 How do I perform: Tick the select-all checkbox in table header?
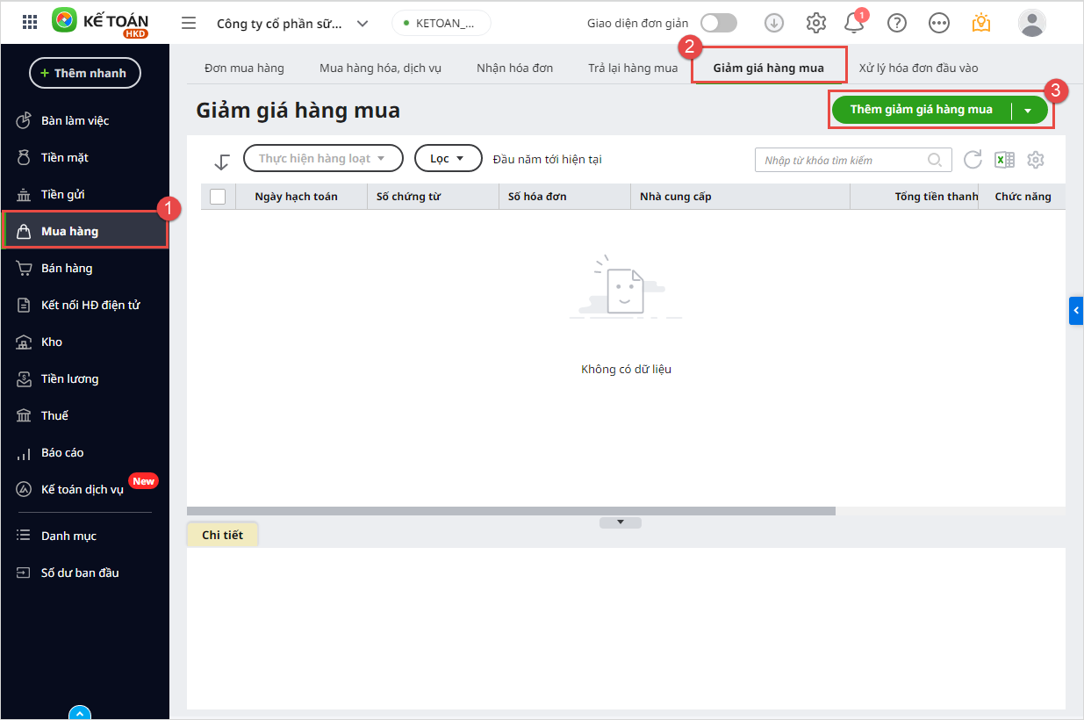click(x=218, y=197)
